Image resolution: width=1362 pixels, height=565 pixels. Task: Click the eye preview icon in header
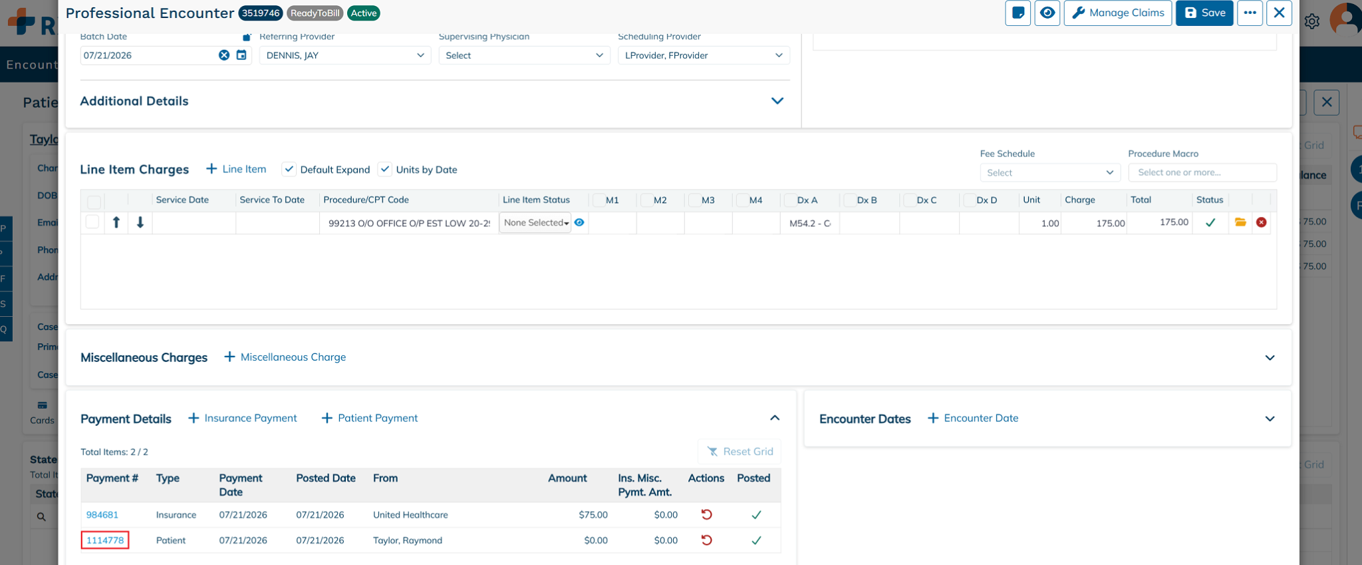tap(1047, 13)
